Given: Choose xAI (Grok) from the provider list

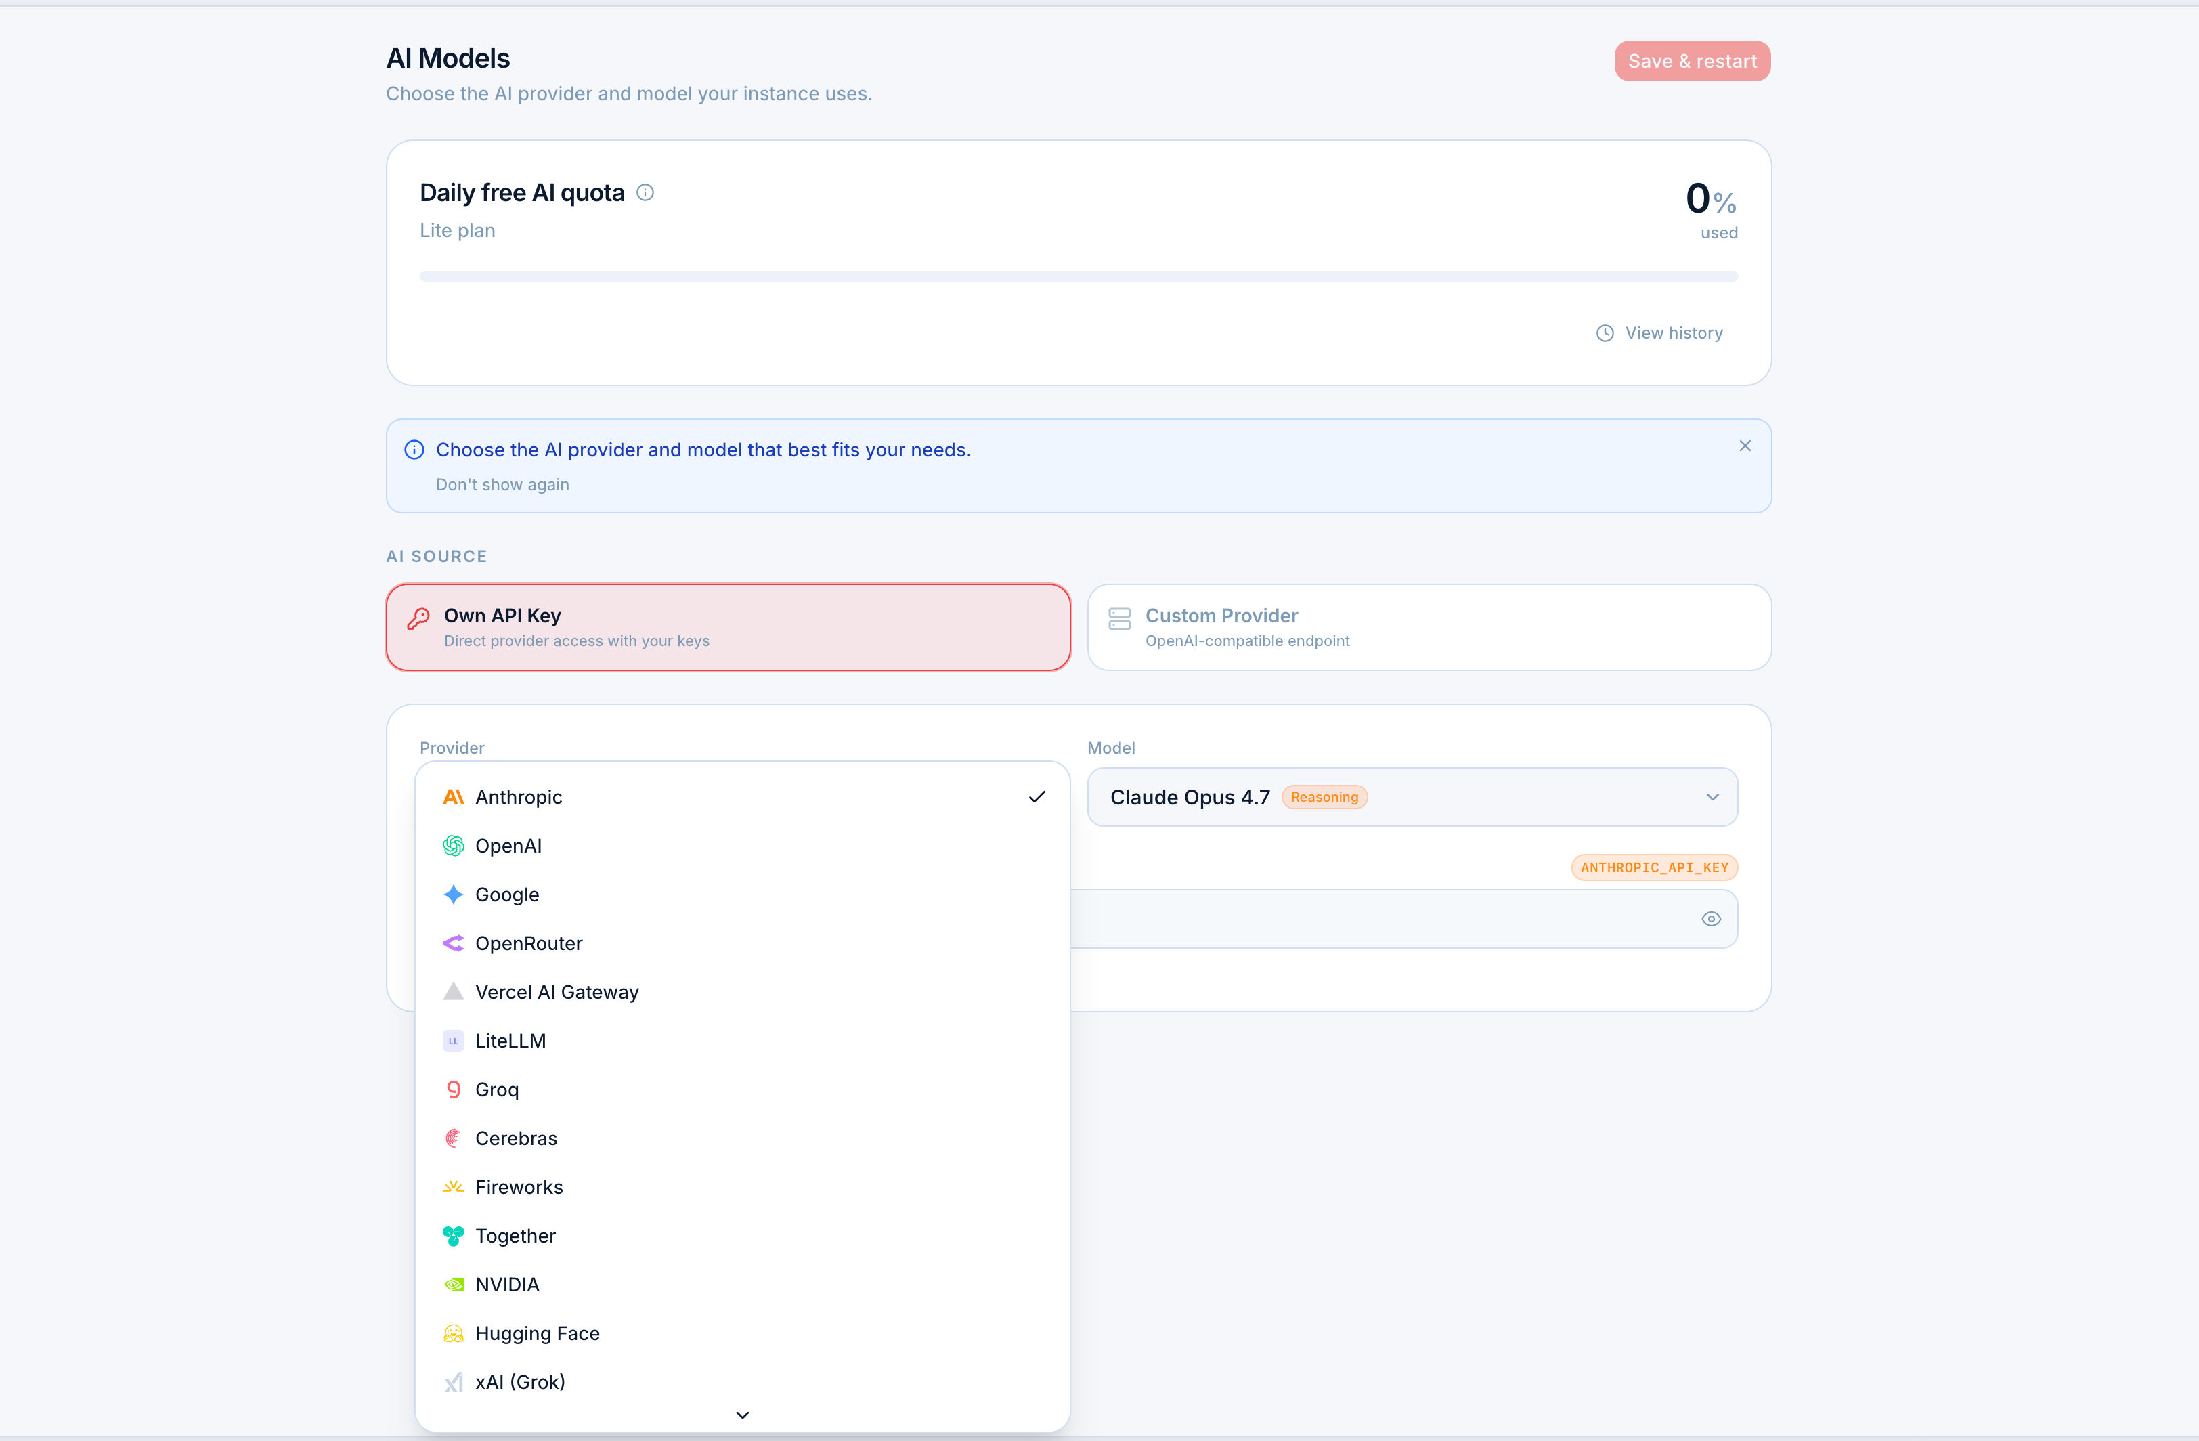Looking at the screenshot, I should 743,1382.
